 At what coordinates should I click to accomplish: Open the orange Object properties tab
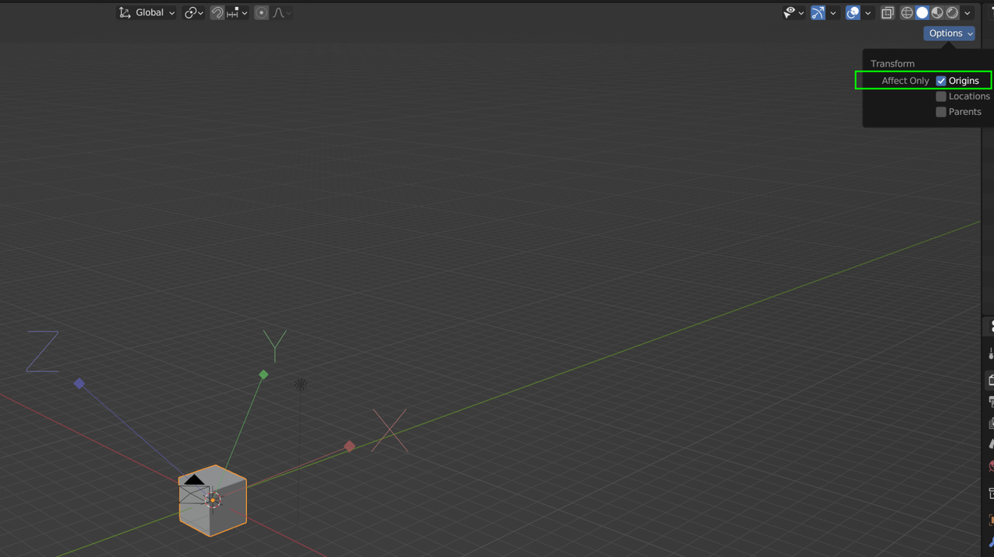tap(991, 519)
